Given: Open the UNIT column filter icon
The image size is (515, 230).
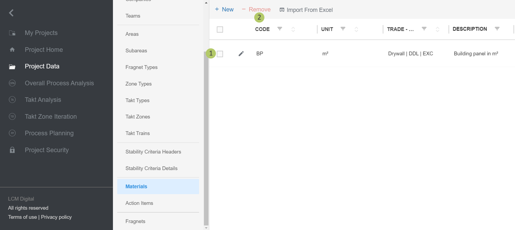Looking at the screenshot, I should click(x=343, y=29).
